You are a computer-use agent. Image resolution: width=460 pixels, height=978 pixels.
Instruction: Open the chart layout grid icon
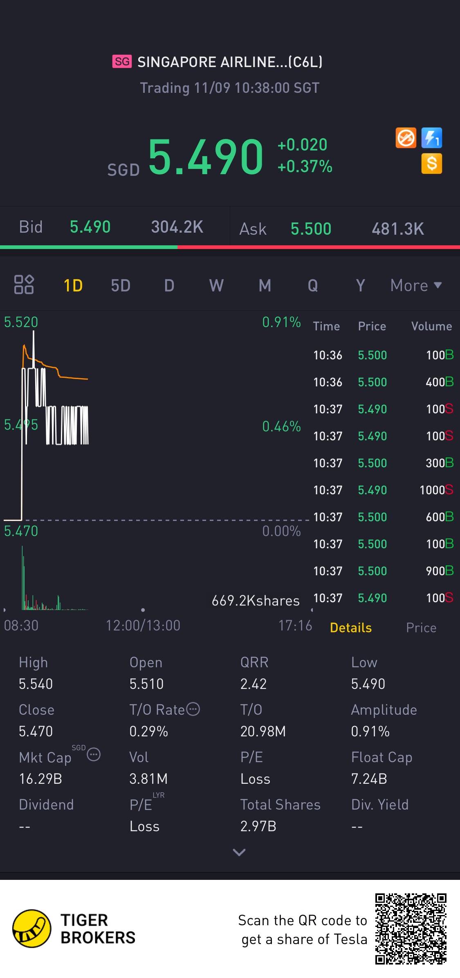24,285
